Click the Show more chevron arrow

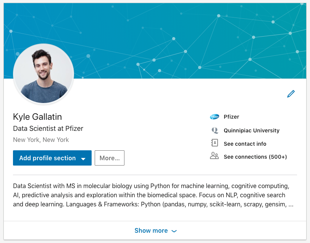click(x=174, y=231)
